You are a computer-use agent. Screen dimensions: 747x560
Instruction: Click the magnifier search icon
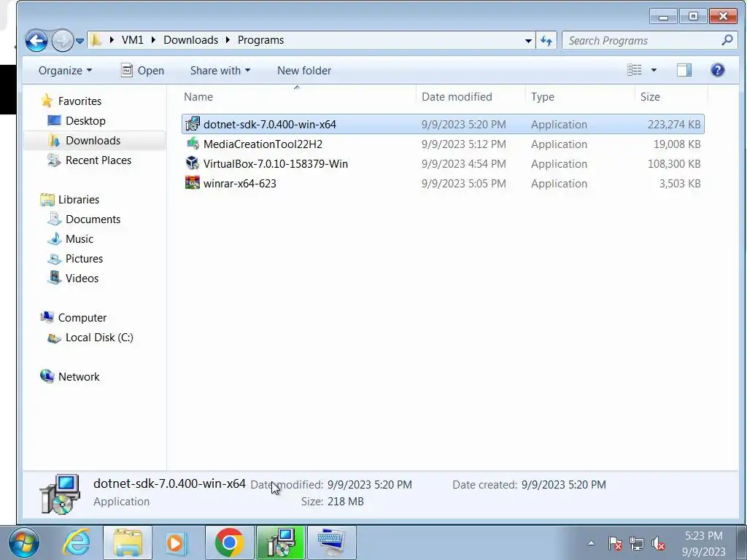point(727,41)
